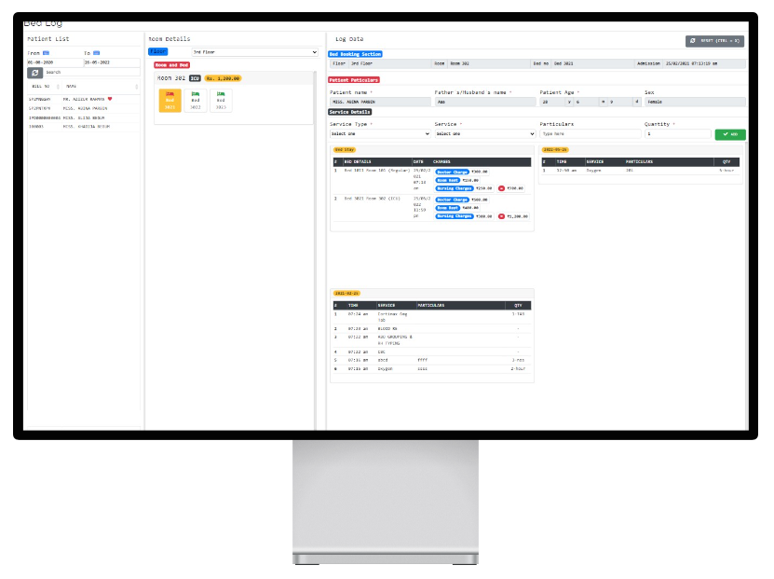The width and height of the screenshot is (774, 579).
Task: Click red total icon on Bed 1011 charges
Action: coord(501,187)
